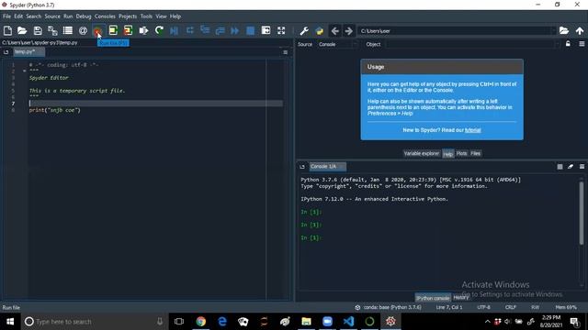Open the File menu

coord(6,16)
